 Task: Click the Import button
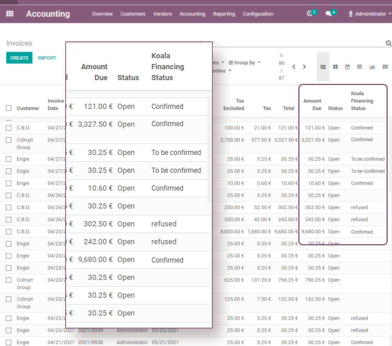[47, 58]
